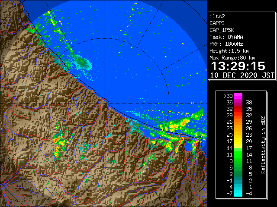Viewport: 277px width, 207px height.
Task: Click the '-7' legend label
Action: (230, 194)
